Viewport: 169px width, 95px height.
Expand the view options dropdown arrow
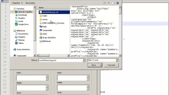pos(109,3)
